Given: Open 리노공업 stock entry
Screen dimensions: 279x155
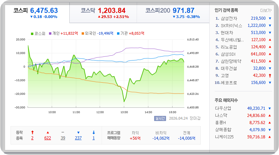Looking at the screenshot, I should [229, 47].
